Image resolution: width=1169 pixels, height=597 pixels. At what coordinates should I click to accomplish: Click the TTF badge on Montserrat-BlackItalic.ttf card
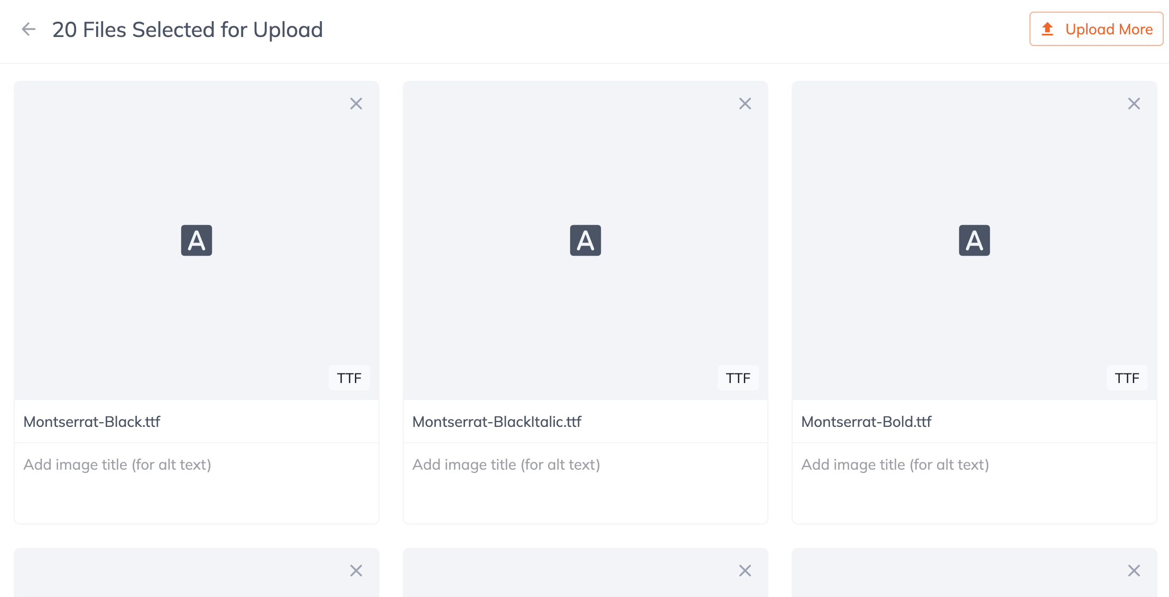(738, 378)
